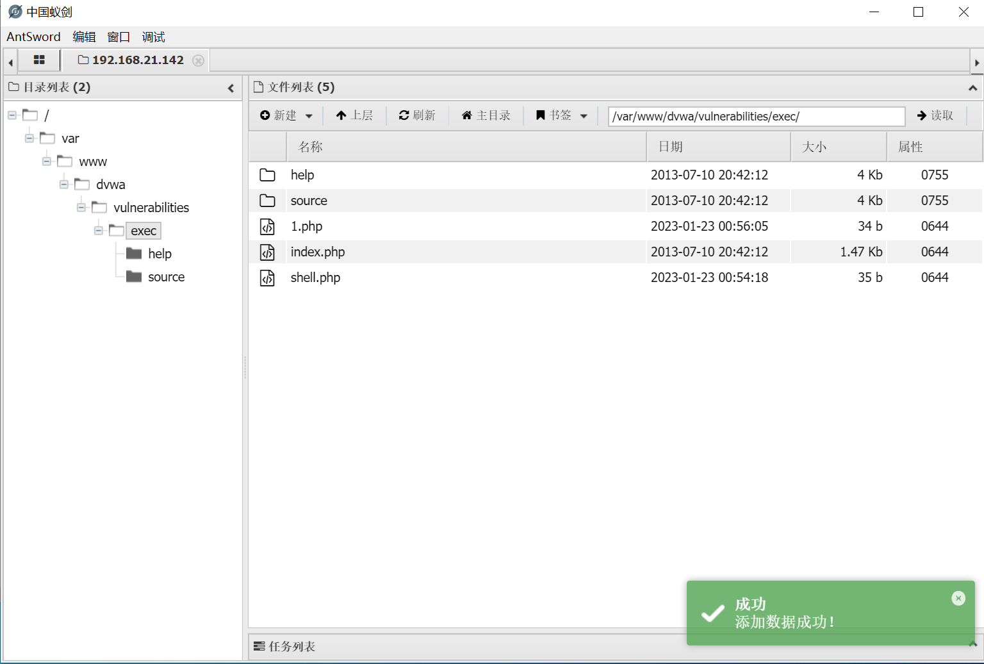Dismiss the 成功 success notification
The width and height of the screenshot is (984, 664).
[958, 597]
